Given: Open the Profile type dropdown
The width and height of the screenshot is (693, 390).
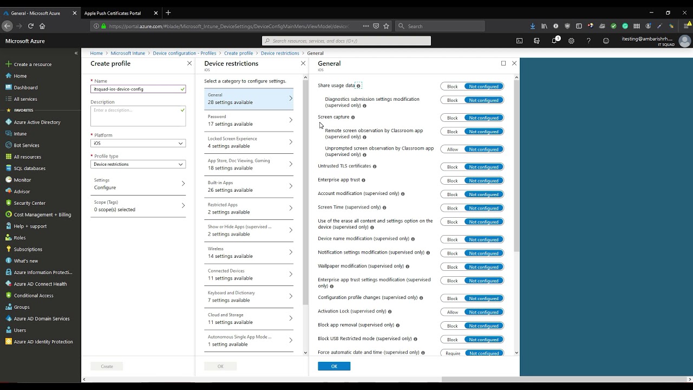Looking at the screenshot, I should point(138,164).
